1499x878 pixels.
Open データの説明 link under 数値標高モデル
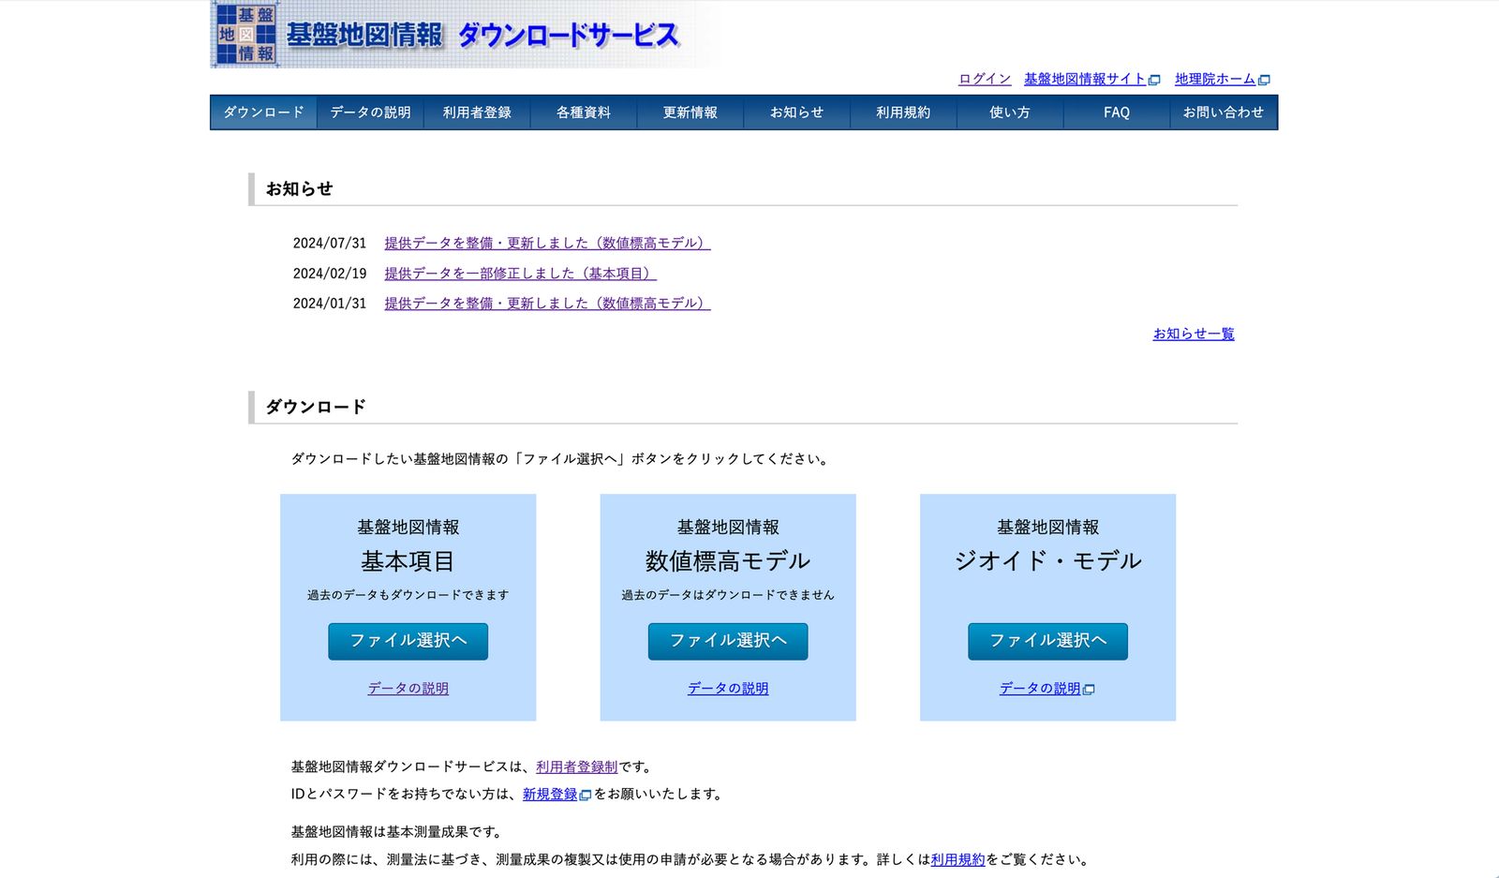pos(728,688)
